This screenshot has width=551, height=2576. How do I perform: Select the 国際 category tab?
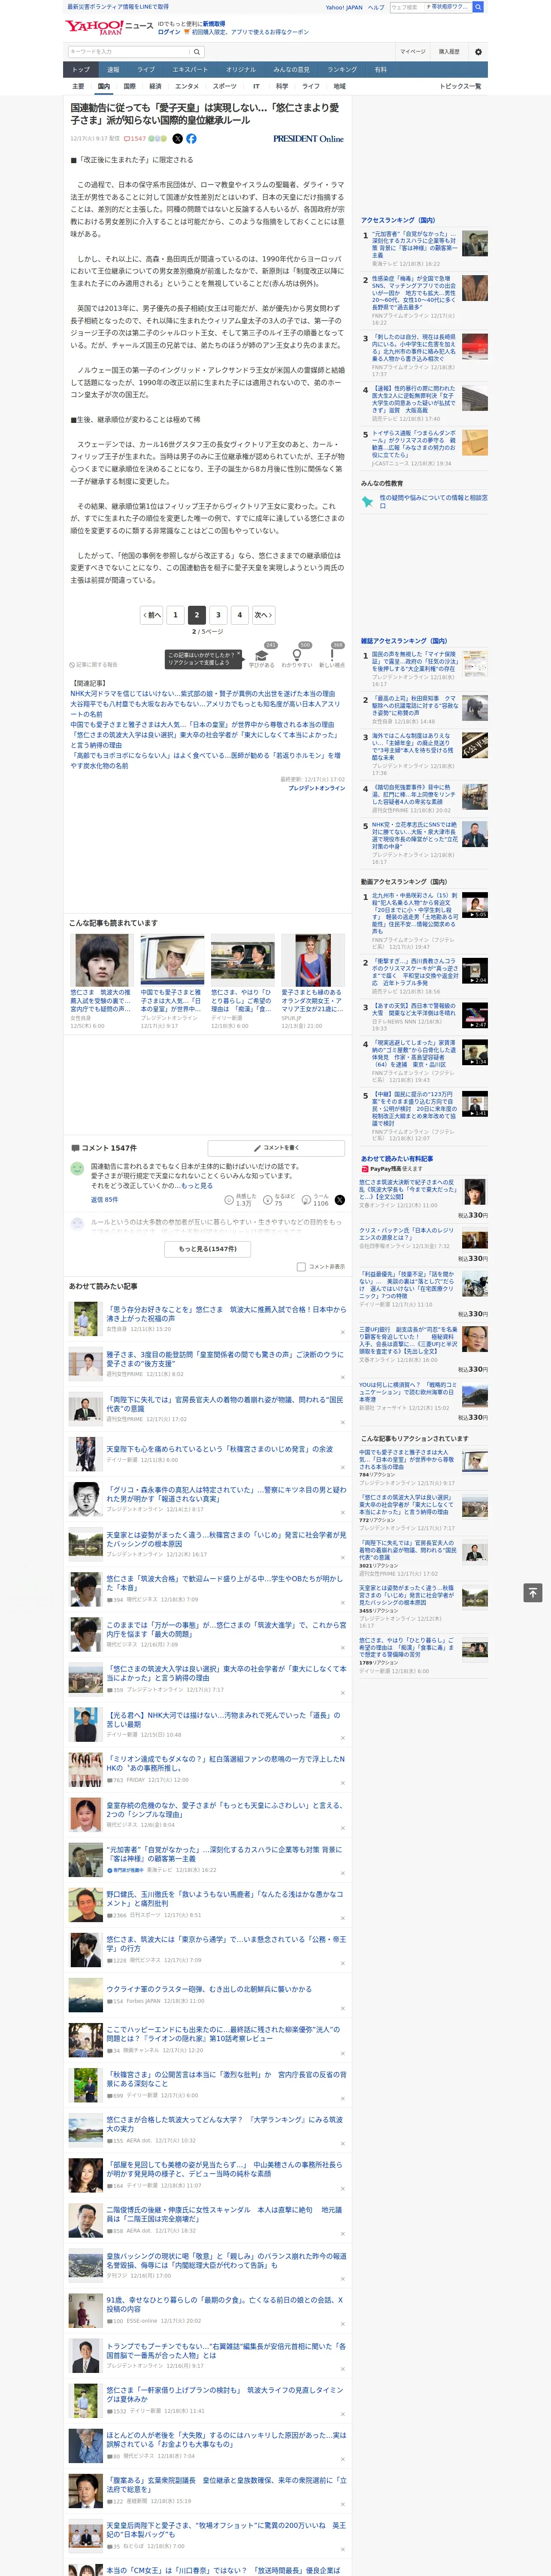(129, 86)
